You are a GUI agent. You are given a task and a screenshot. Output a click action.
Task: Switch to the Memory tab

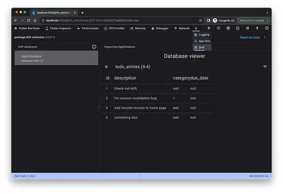138,28
